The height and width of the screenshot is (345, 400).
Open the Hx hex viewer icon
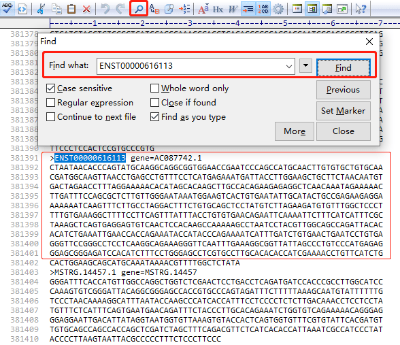pos(218,10)
